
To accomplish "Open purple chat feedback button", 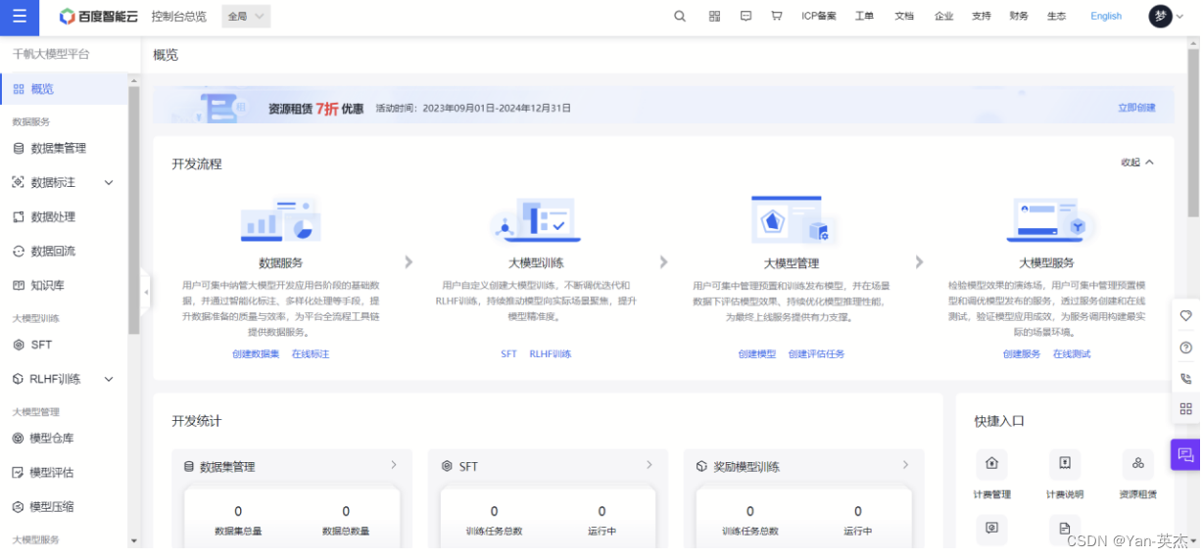I will [1185, 454].
